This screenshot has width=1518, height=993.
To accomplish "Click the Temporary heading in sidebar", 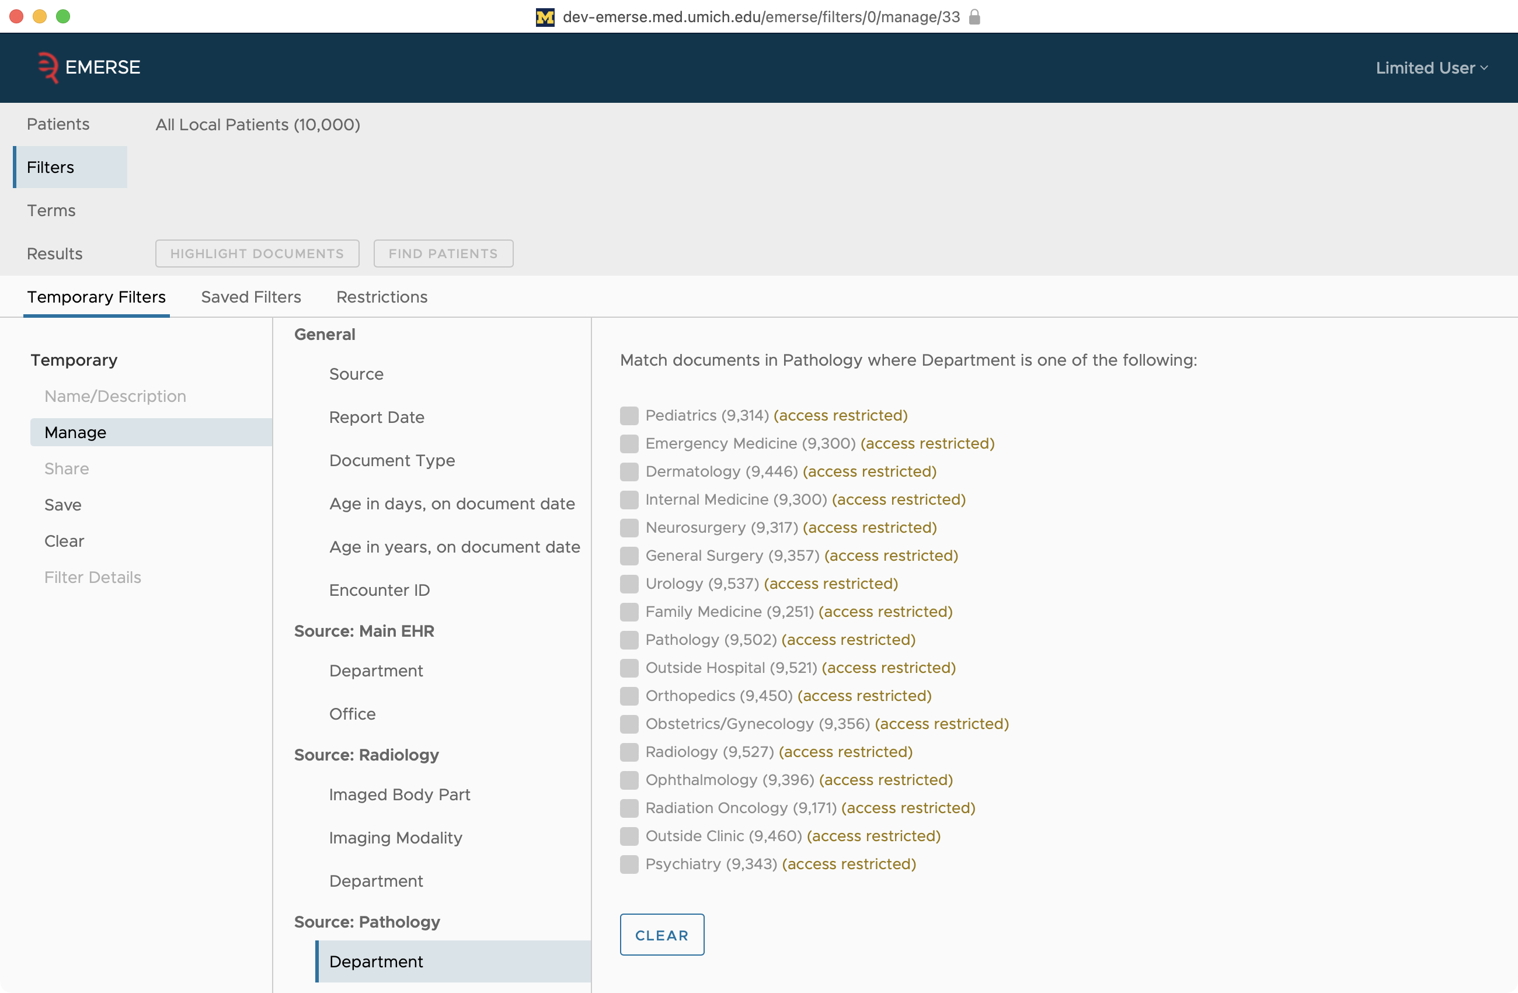I will (74, 360).
